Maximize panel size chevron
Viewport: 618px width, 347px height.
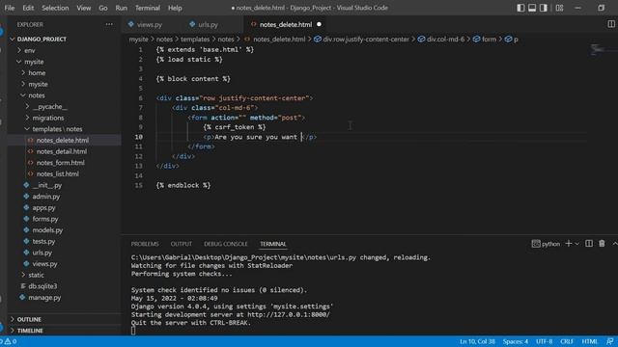click(614, 244)
